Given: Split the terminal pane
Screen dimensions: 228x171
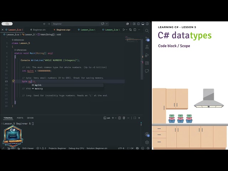Looking at the screenshot, I should coord(119,118).
